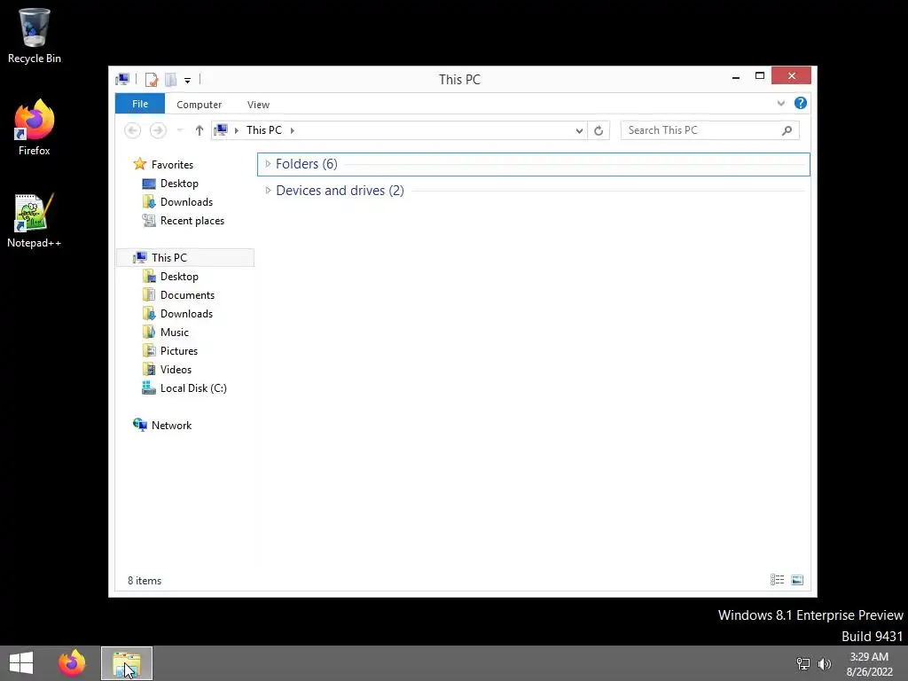Expand the Devices and drives (2) group
Screen dimensions: 908x681
click(268, 191)
